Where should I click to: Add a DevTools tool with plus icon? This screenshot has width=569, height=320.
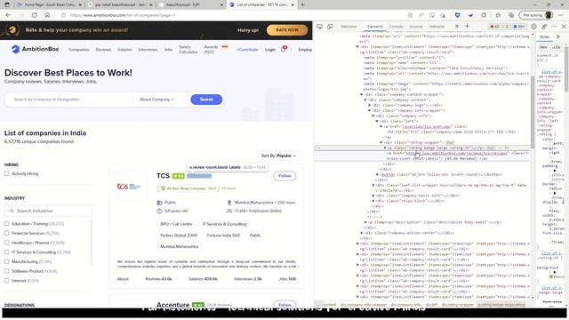click(x=468, y=27)
